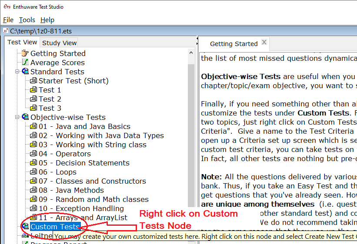Click the 06 - Loops test icon

pos(33,172)
